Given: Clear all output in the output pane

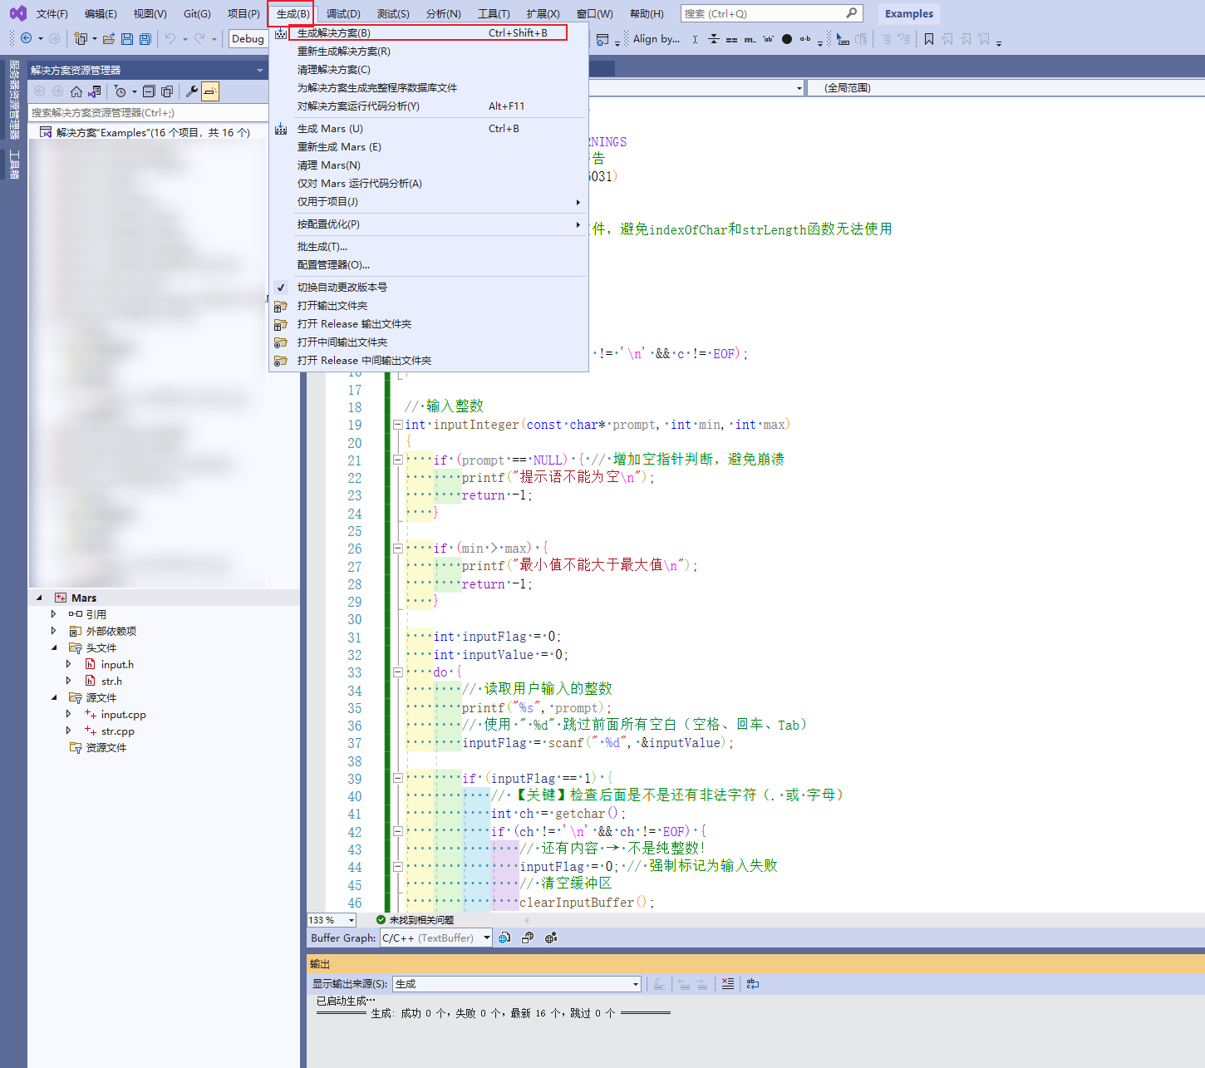Looking at the screenshot, I should click(x=728, y=983).
